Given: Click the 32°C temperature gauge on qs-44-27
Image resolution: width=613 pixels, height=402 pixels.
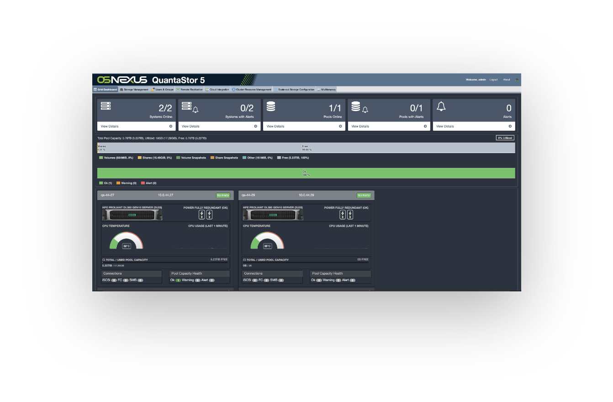Looking at the screenshot, I should pos(127,241).
